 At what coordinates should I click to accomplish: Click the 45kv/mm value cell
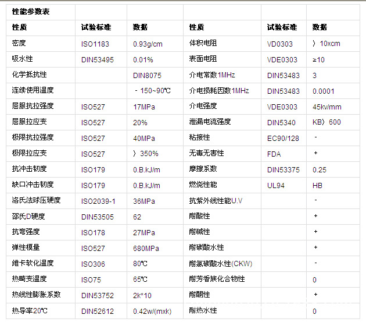click(x=326, y=107)
